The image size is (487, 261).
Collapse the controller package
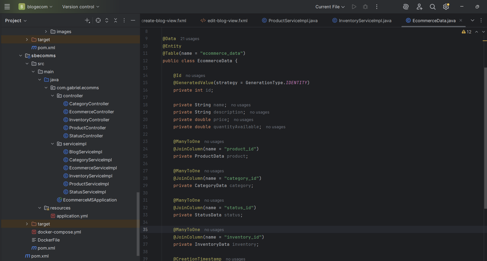[52, 96]
